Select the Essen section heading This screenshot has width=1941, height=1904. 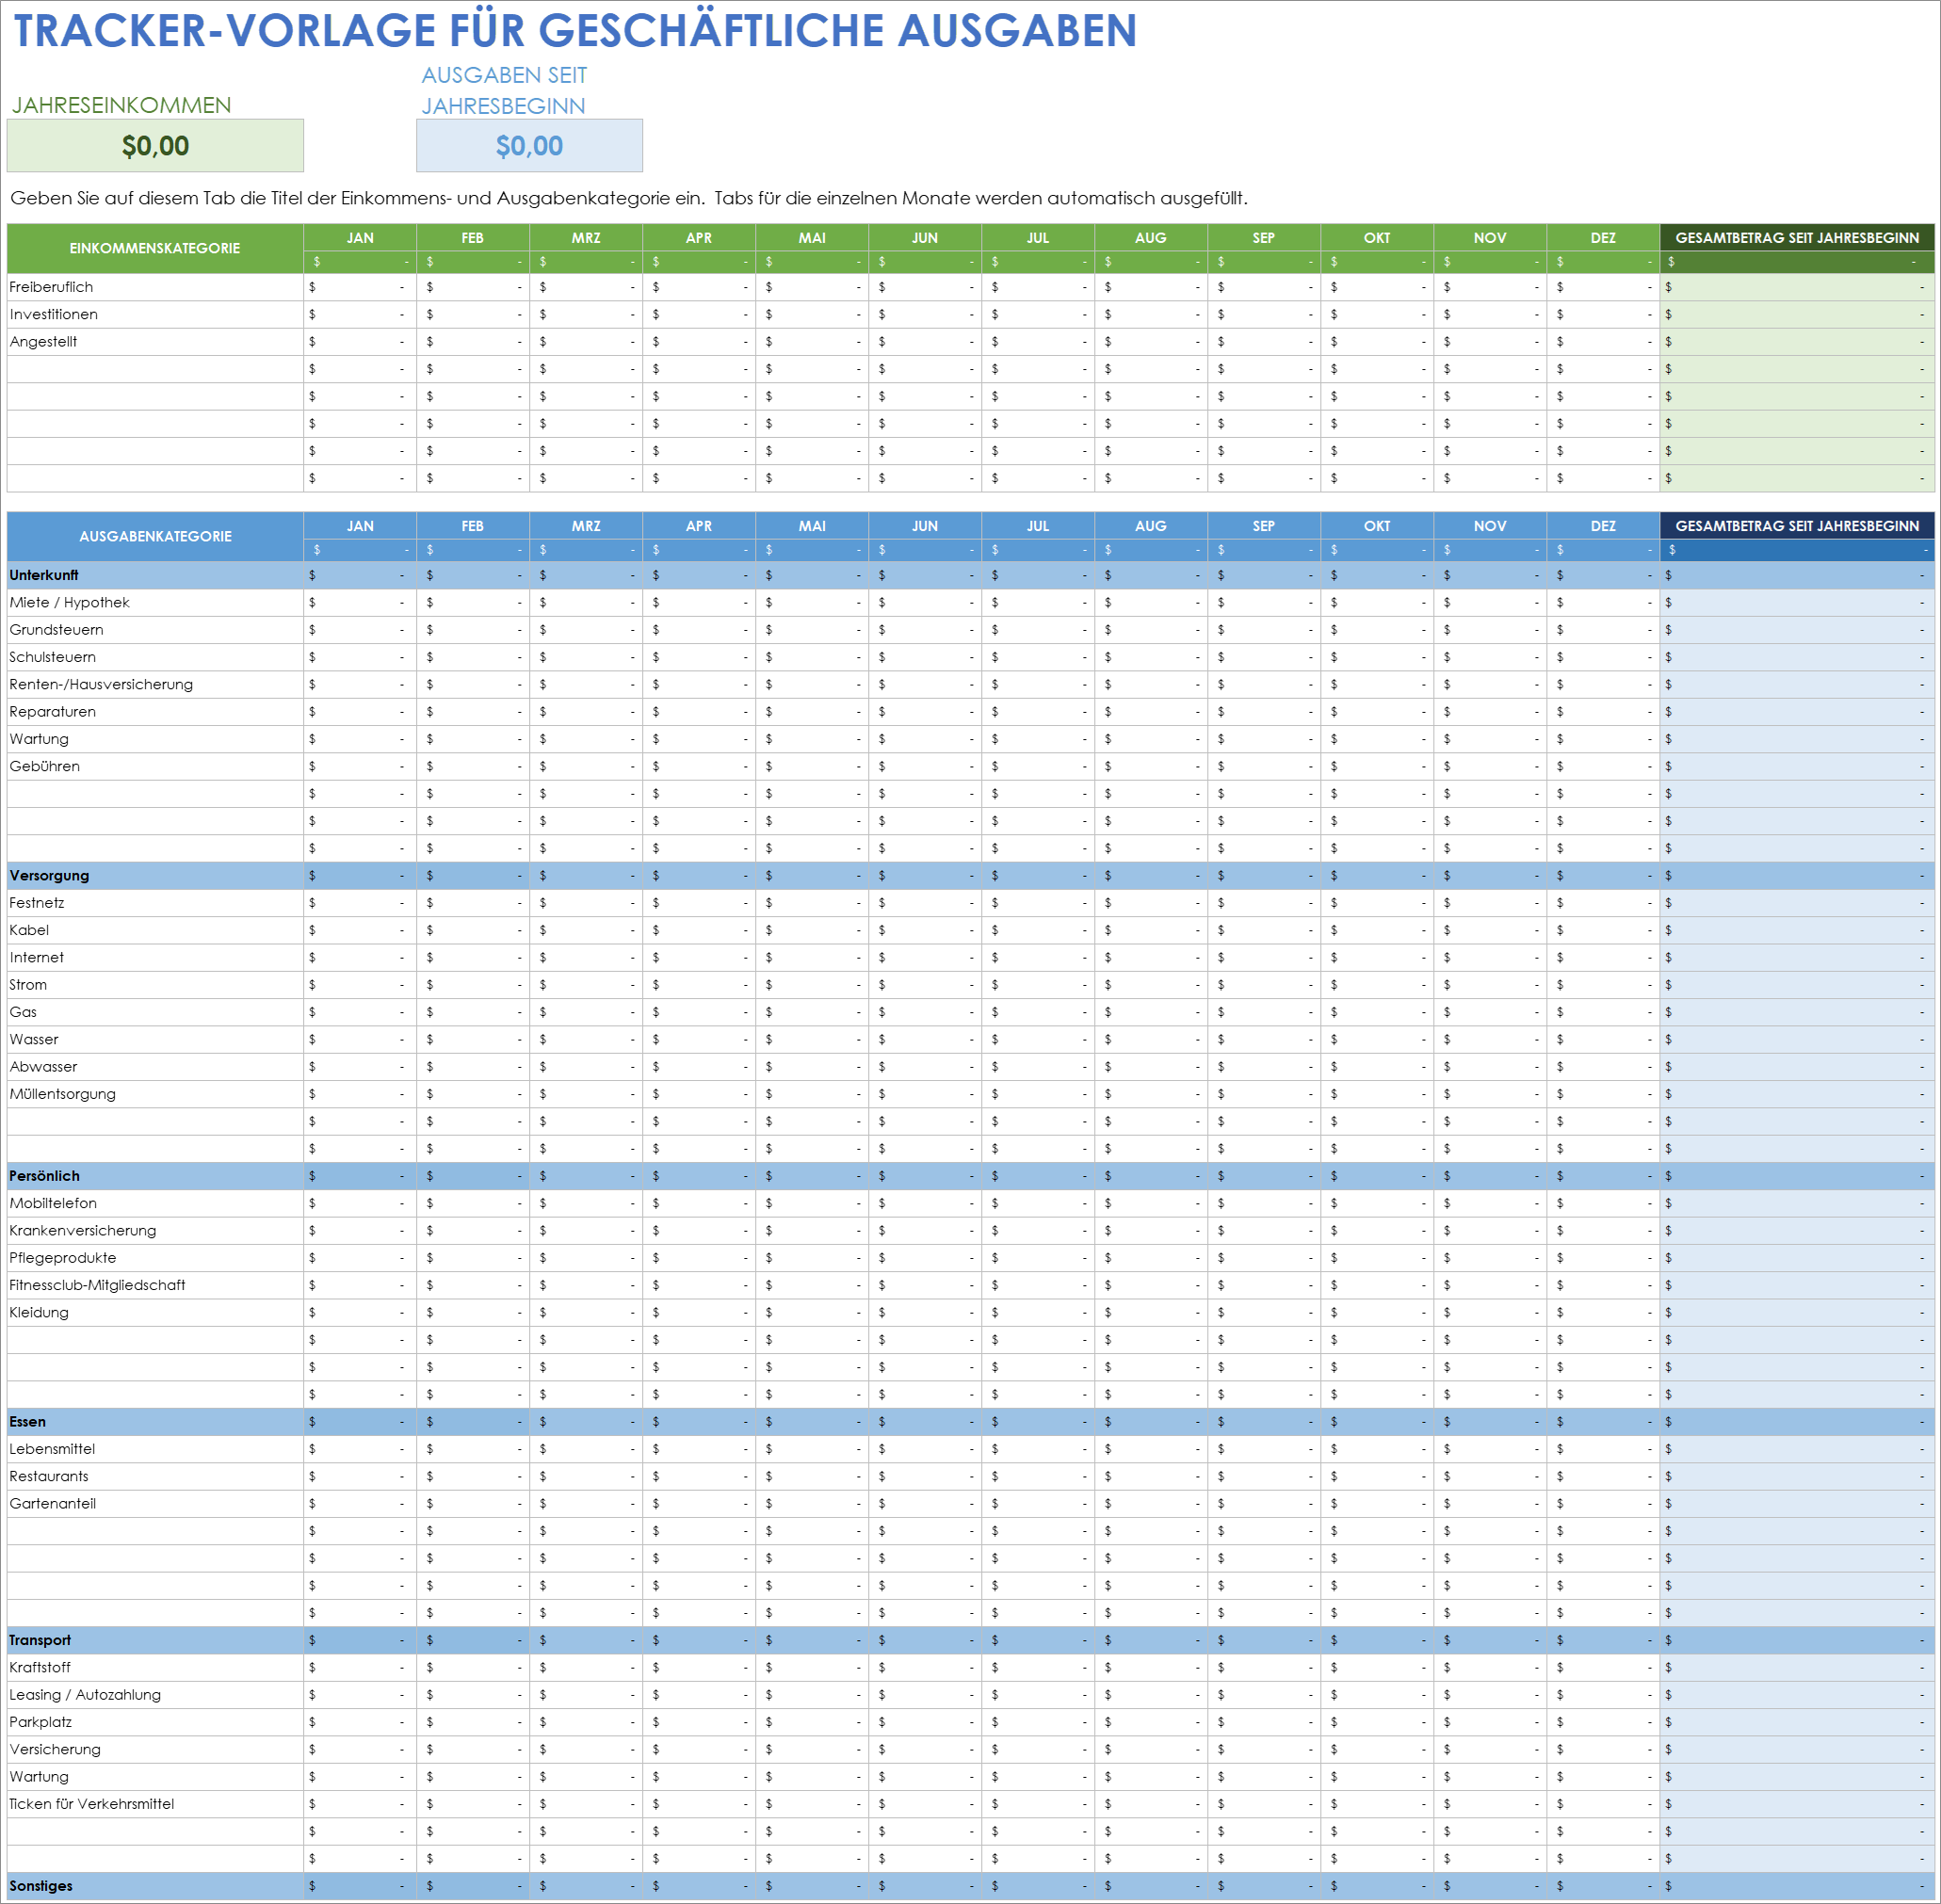(155, 1422)
